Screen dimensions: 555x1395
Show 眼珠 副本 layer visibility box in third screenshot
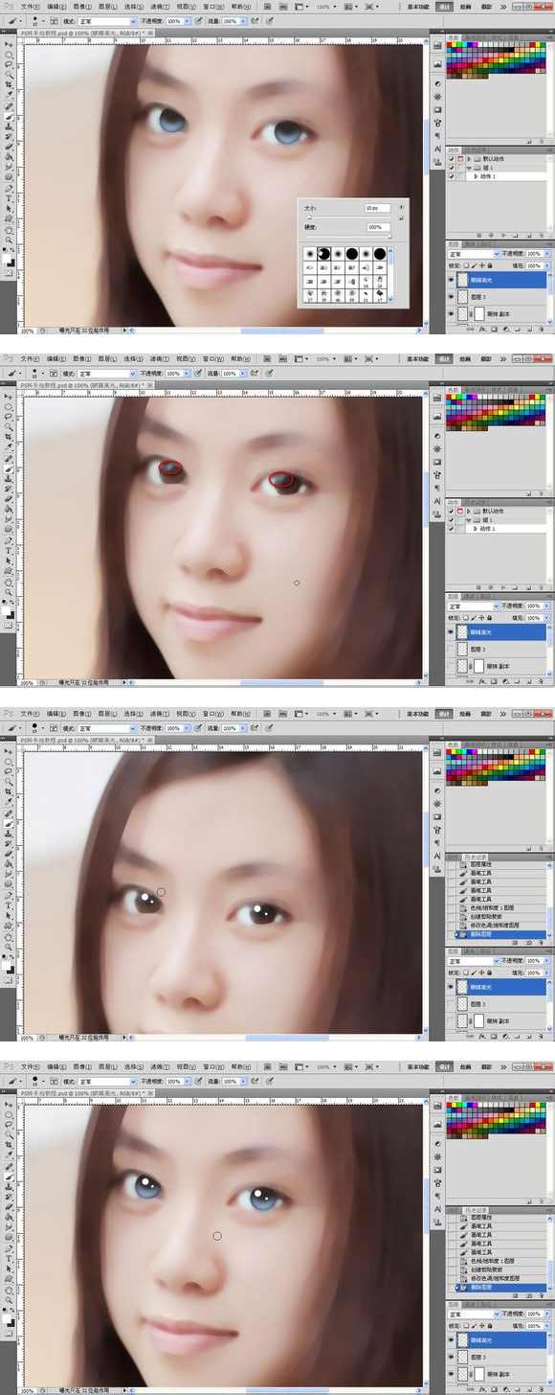pos(451,1021)
